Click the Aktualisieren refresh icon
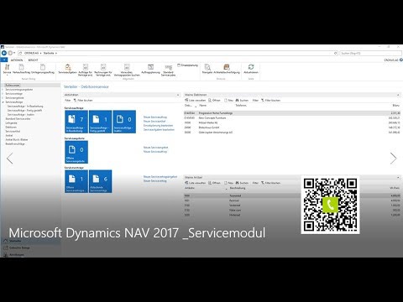The width and height of the screenshot is (403, 302). (251, 69)
